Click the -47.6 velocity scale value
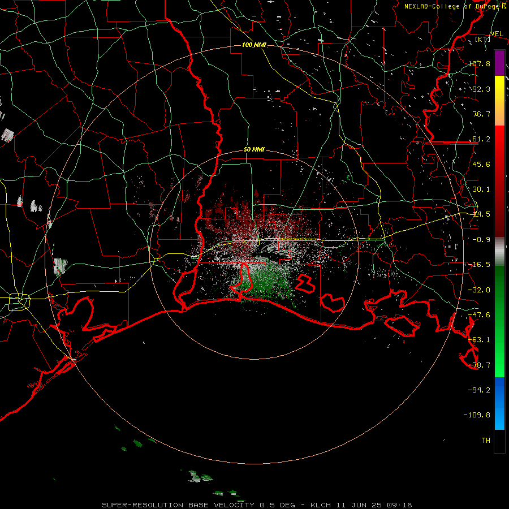 [479, 315]
